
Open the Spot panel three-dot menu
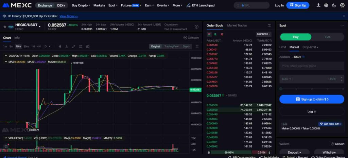342,25
